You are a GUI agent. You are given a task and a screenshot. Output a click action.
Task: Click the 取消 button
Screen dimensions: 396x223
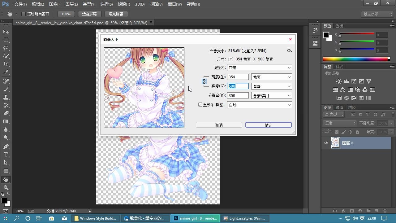[219, 125]
